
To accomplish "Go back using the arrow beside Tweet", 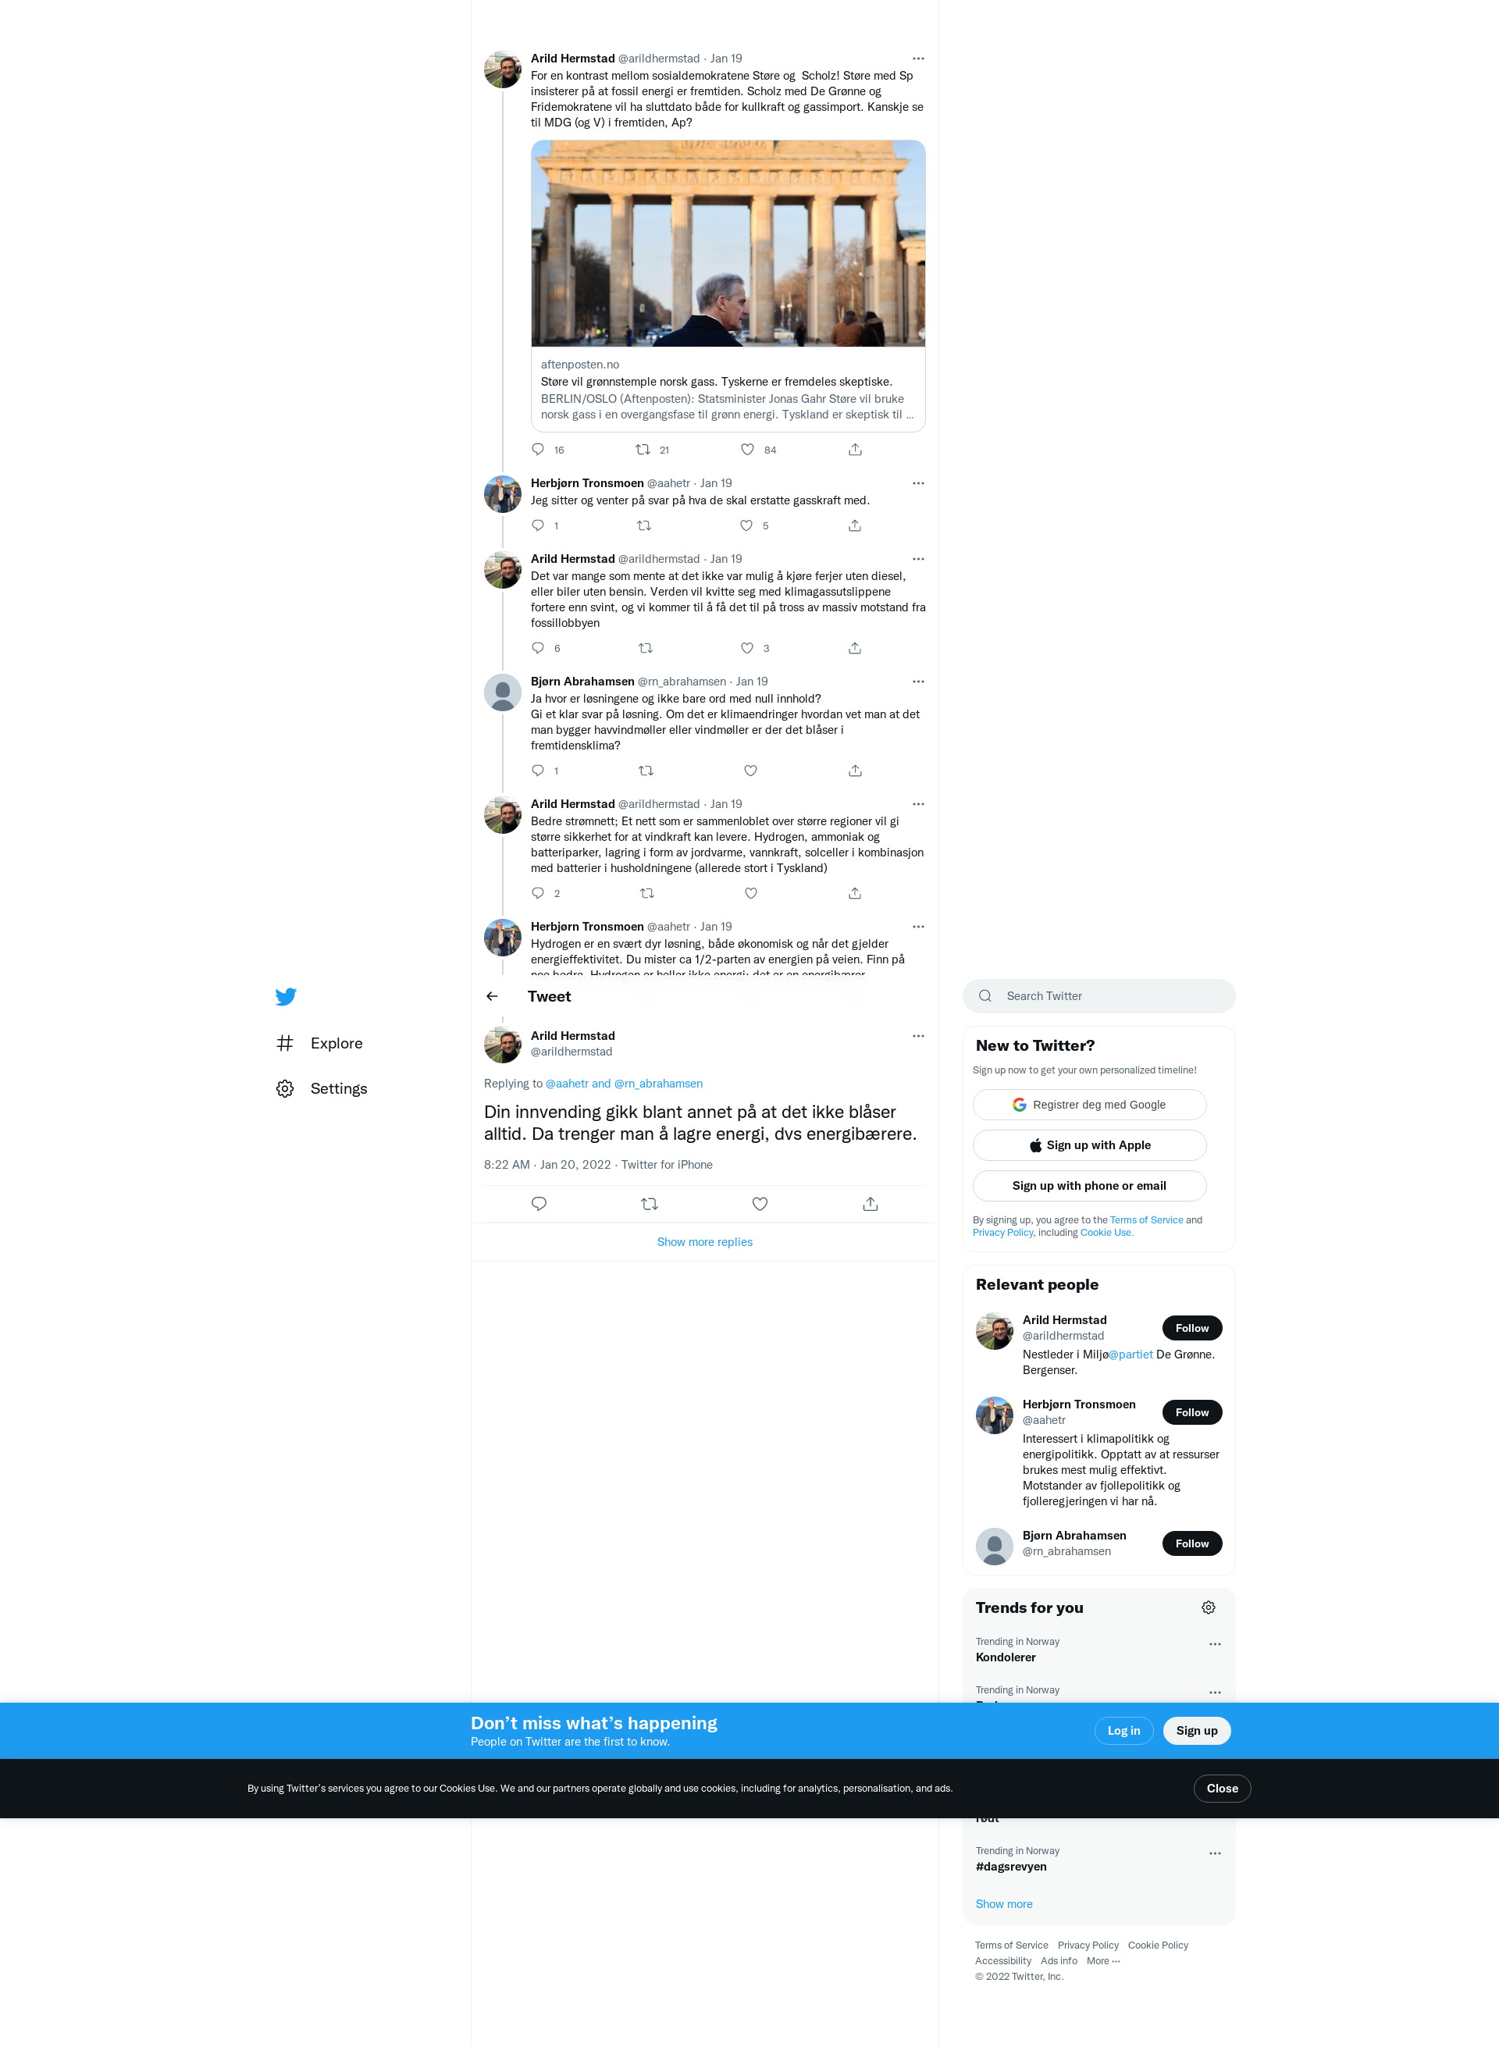I will [492, 996].
